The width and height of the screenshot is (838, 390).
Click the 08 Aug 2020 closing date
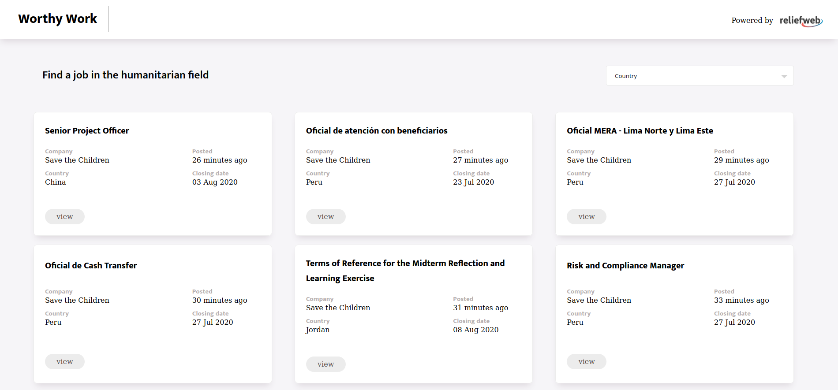(x=476, y=330)
